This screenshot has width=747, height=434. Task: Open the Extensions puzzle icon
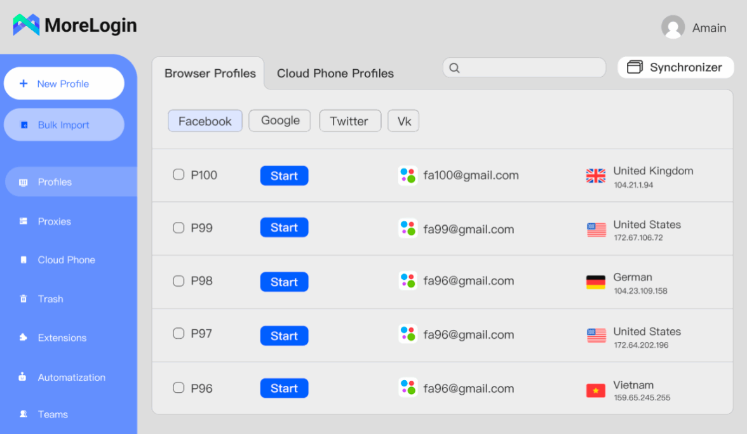point(24,338)
